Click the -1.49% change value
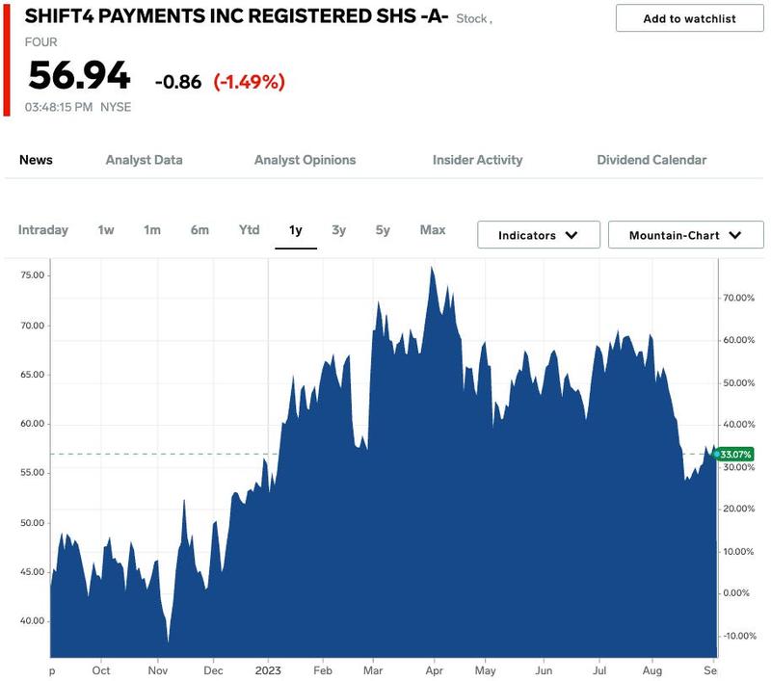This screenshot has height=681, width=771. (249, 82)
